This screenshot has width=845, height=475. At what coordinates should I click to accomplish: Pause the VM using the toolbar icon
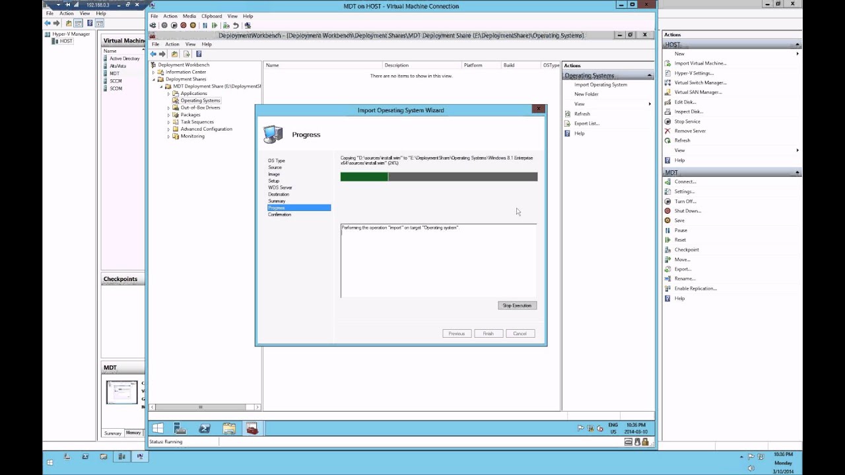pyautogui.click(x=205, y=25)
